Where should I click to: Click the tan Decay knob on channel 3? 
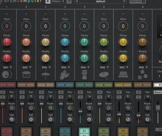[x=45, y=42]
